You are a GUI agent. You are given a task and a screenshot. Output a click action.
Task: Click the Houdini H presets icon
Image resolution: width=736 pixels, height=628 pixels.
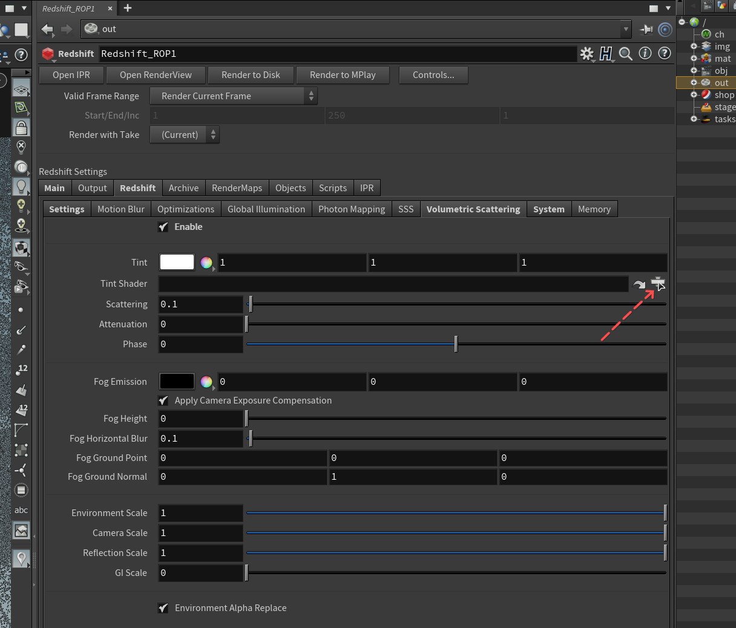[606, 54]
